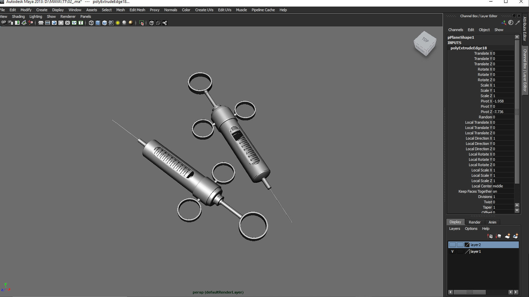
Task: Open the Channels menu in Channel Box
Action: click(x=455, y=30)
